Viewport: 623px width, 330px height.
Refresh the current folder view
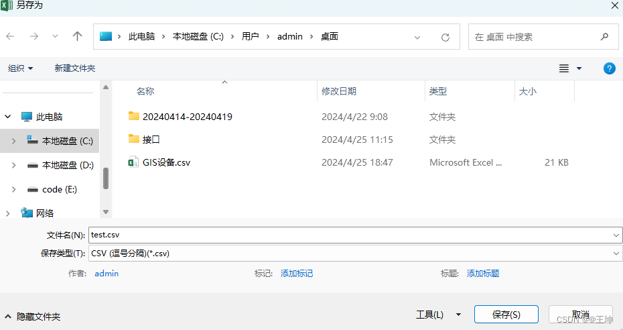pyautogui.click(x=445, y=38)
